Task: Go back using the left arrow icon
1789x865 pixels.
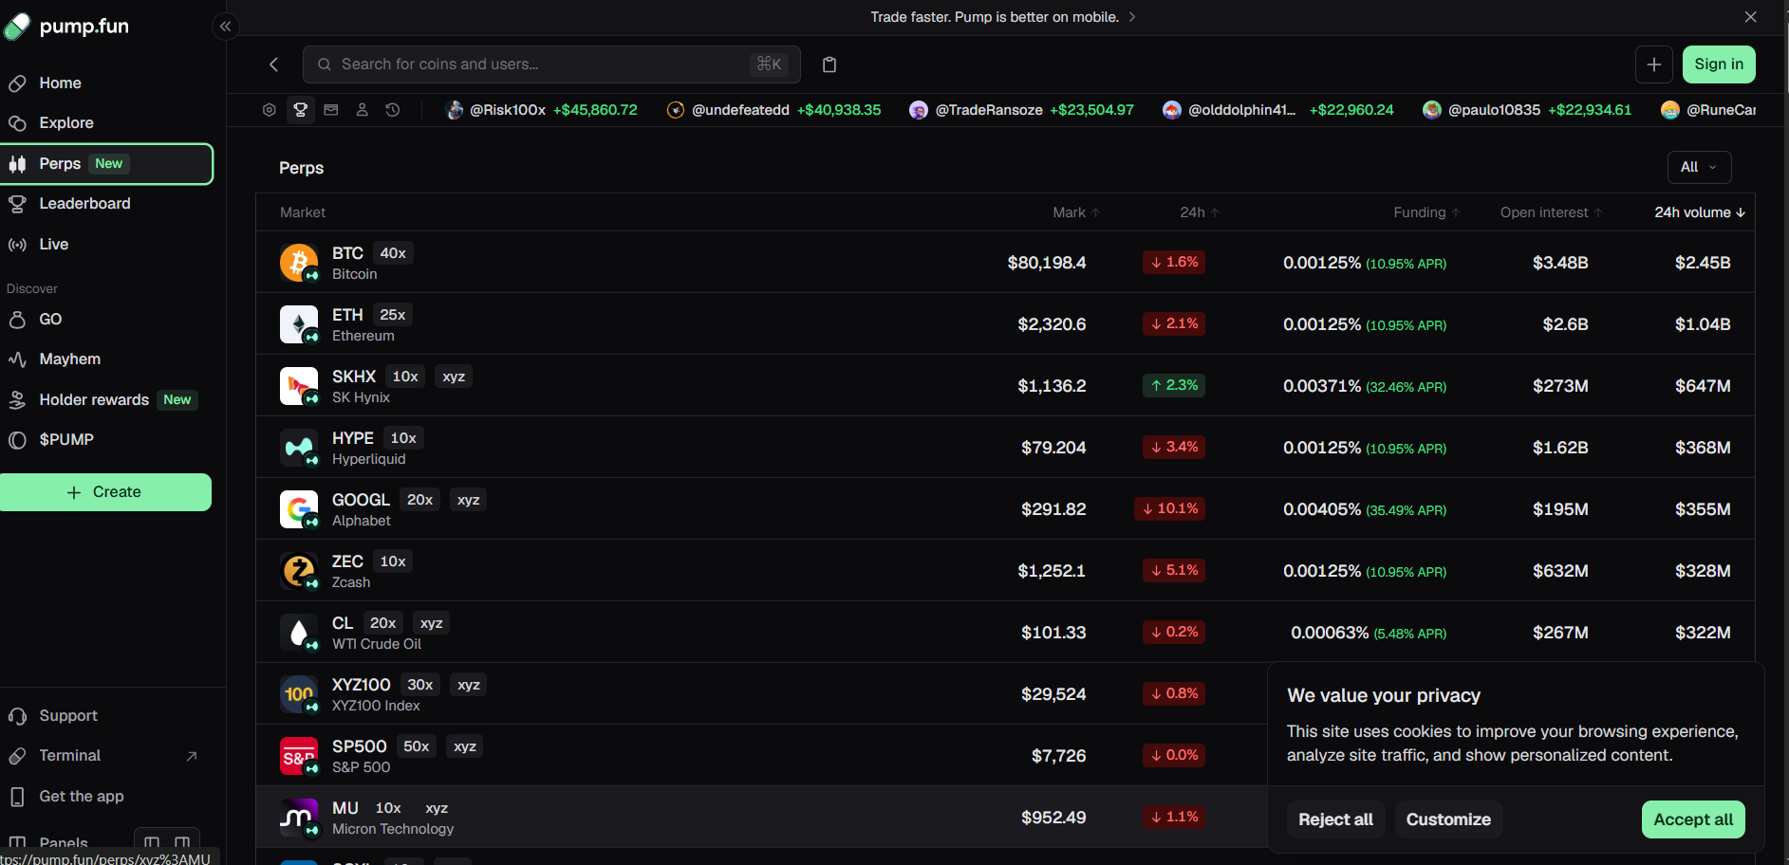Action: pyautogui.click(x=274, y=64)
